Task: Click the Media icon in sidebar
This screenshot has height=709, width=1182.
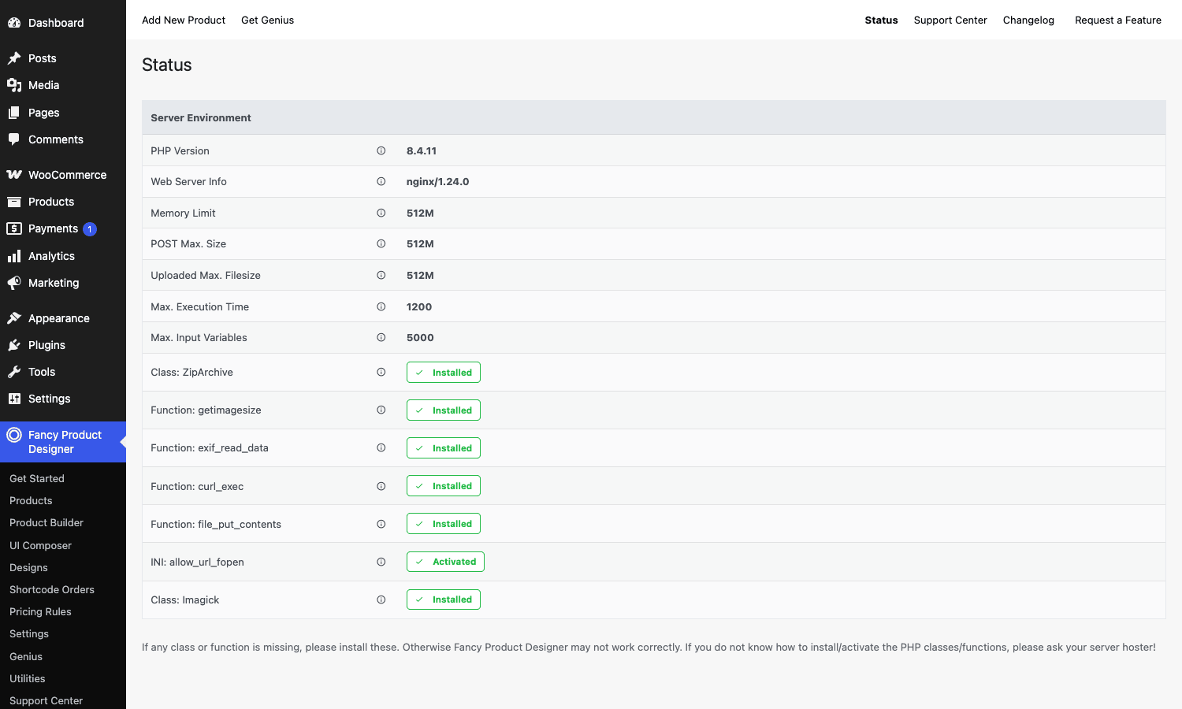Action: 14,85
